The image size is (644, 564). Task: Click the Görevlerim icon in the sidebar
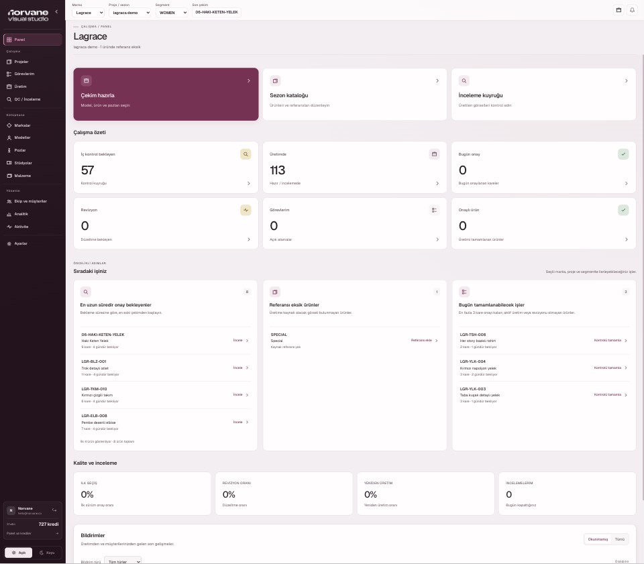coord(9,74)
